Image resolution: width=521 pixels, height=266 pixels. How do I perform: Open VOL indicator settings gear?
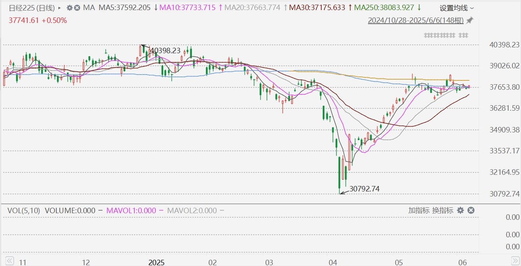click(460, 210)
